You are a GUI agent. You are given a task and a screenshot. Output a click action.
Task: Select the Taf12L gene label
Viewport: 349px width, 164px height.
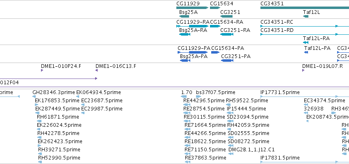311,12
